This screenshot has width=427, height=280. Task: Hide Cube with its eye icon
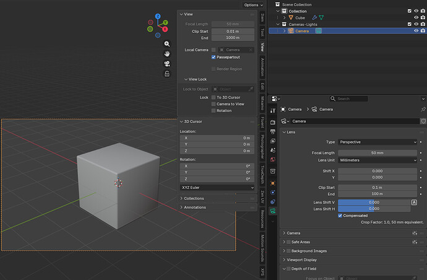[416, 18]
